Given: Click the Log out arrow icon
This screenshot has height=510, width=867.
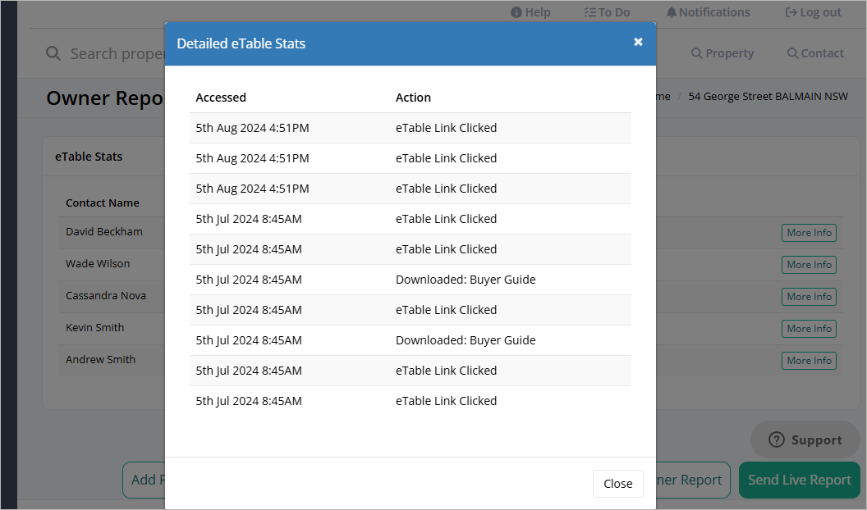Looking at the screenshot, I should pyautogui.click(x=791, y=12).
